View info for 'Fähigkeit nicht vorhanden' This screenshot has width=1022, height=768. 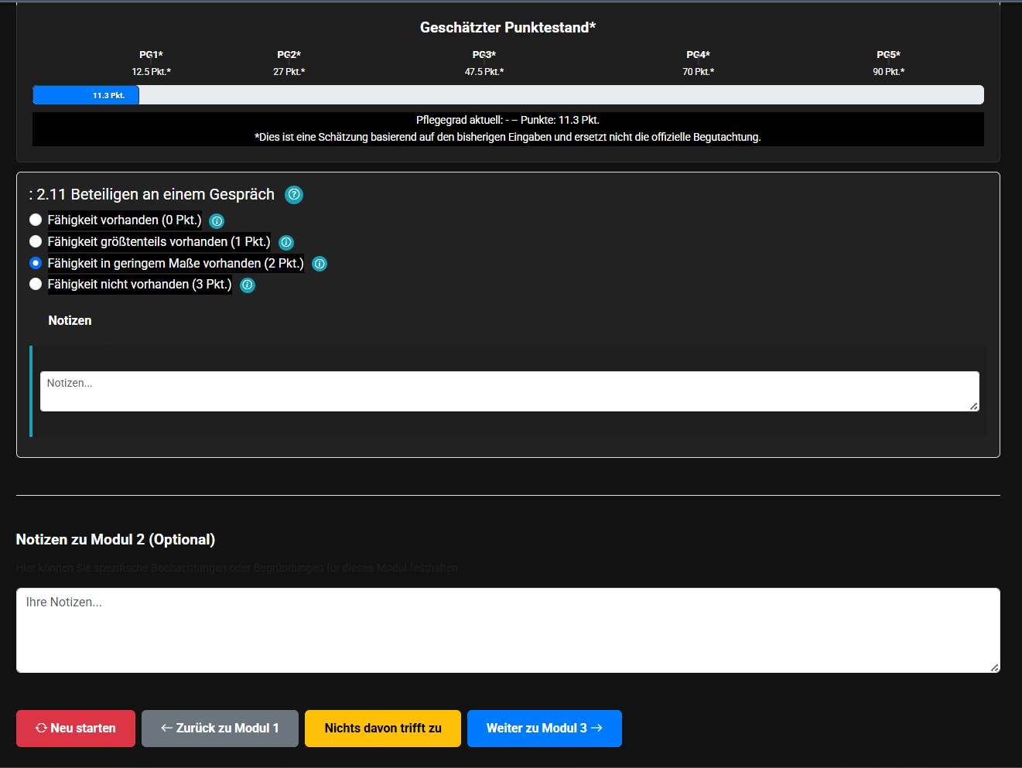(x=248, y=285)
